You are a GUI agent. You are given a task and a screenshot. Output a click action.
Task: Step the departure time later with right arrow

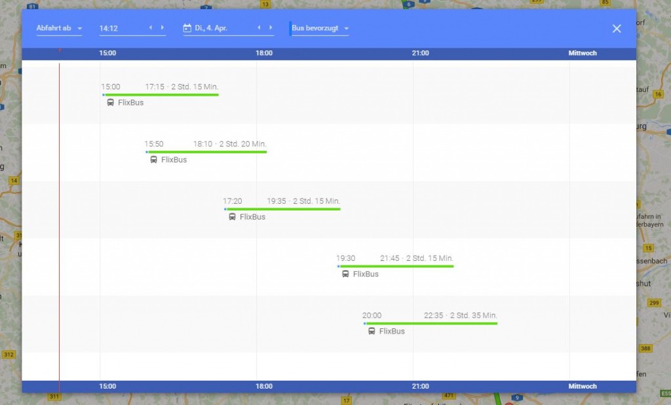[x=162, y=28]
